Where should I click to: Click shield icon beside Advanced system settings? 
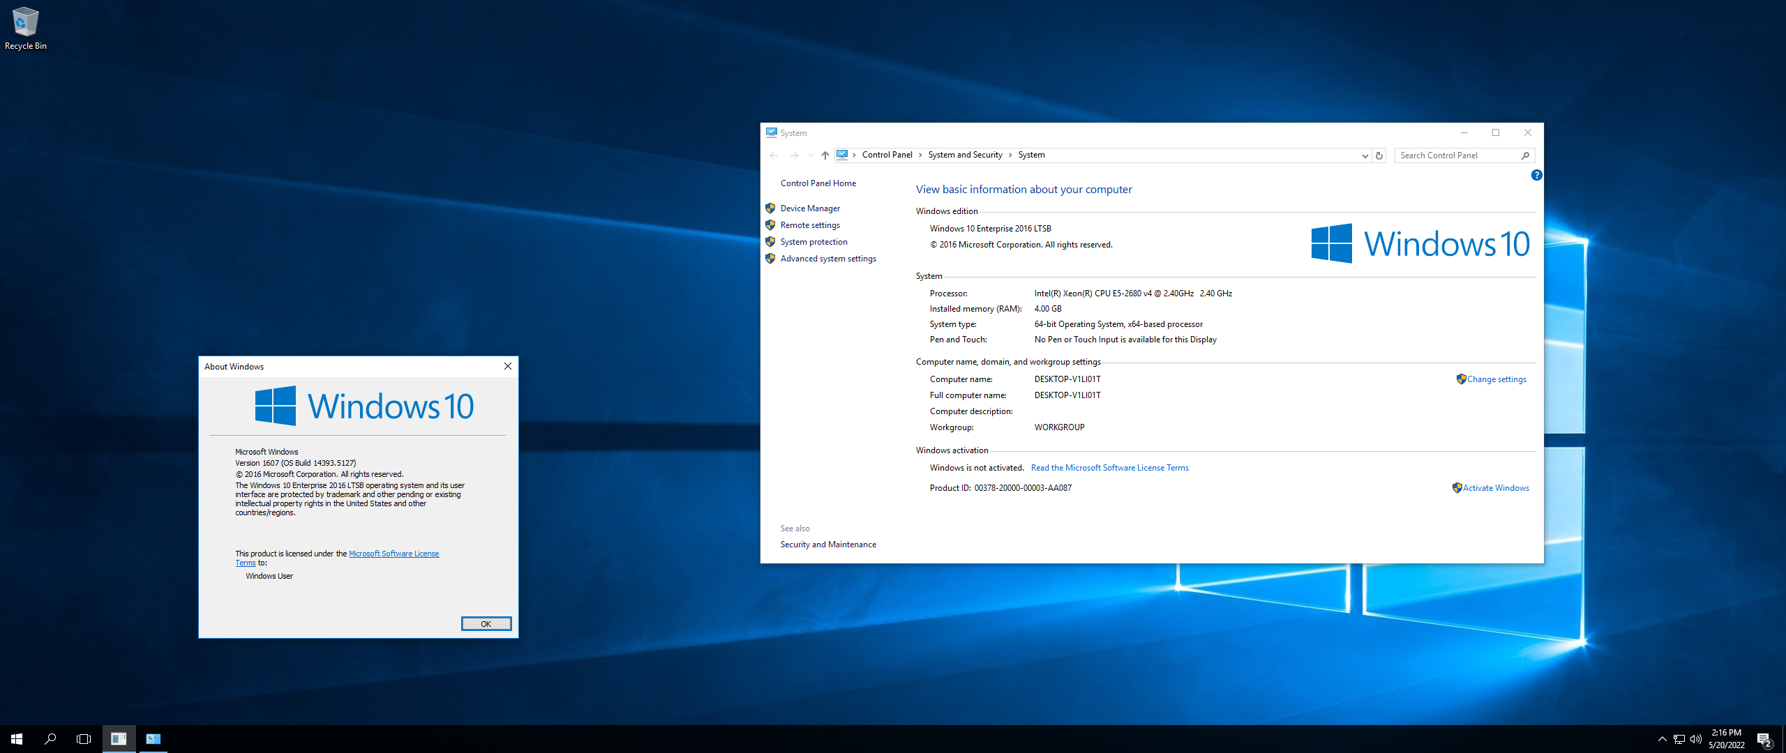770,259
